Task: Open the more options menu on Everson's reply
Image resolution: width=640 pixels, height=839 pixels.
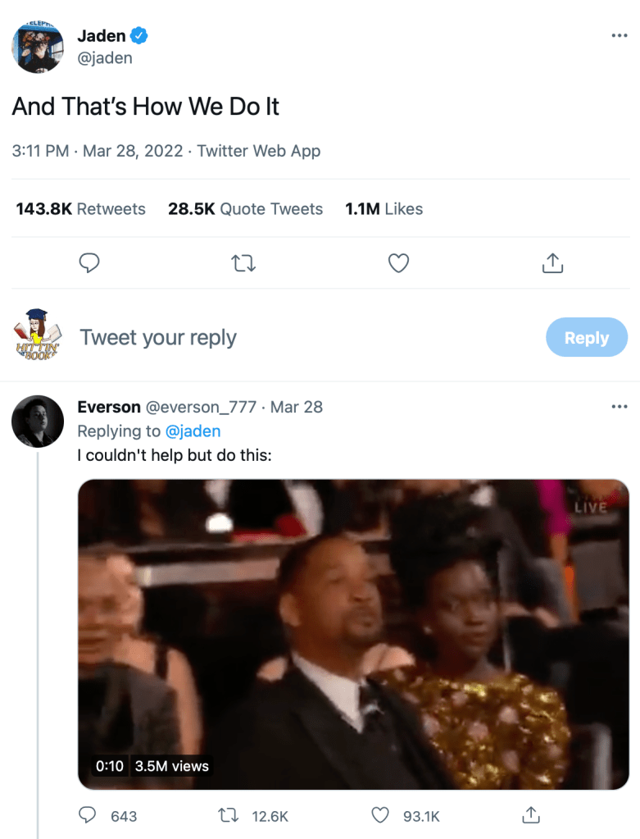Action: [x=619, y=407]
